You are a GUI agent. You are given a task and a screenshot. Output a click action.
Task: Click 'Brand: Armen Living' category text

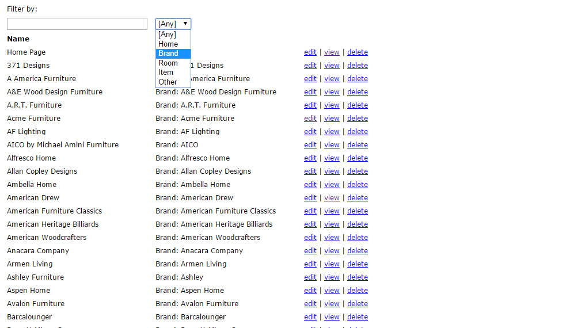click(191, 265)
